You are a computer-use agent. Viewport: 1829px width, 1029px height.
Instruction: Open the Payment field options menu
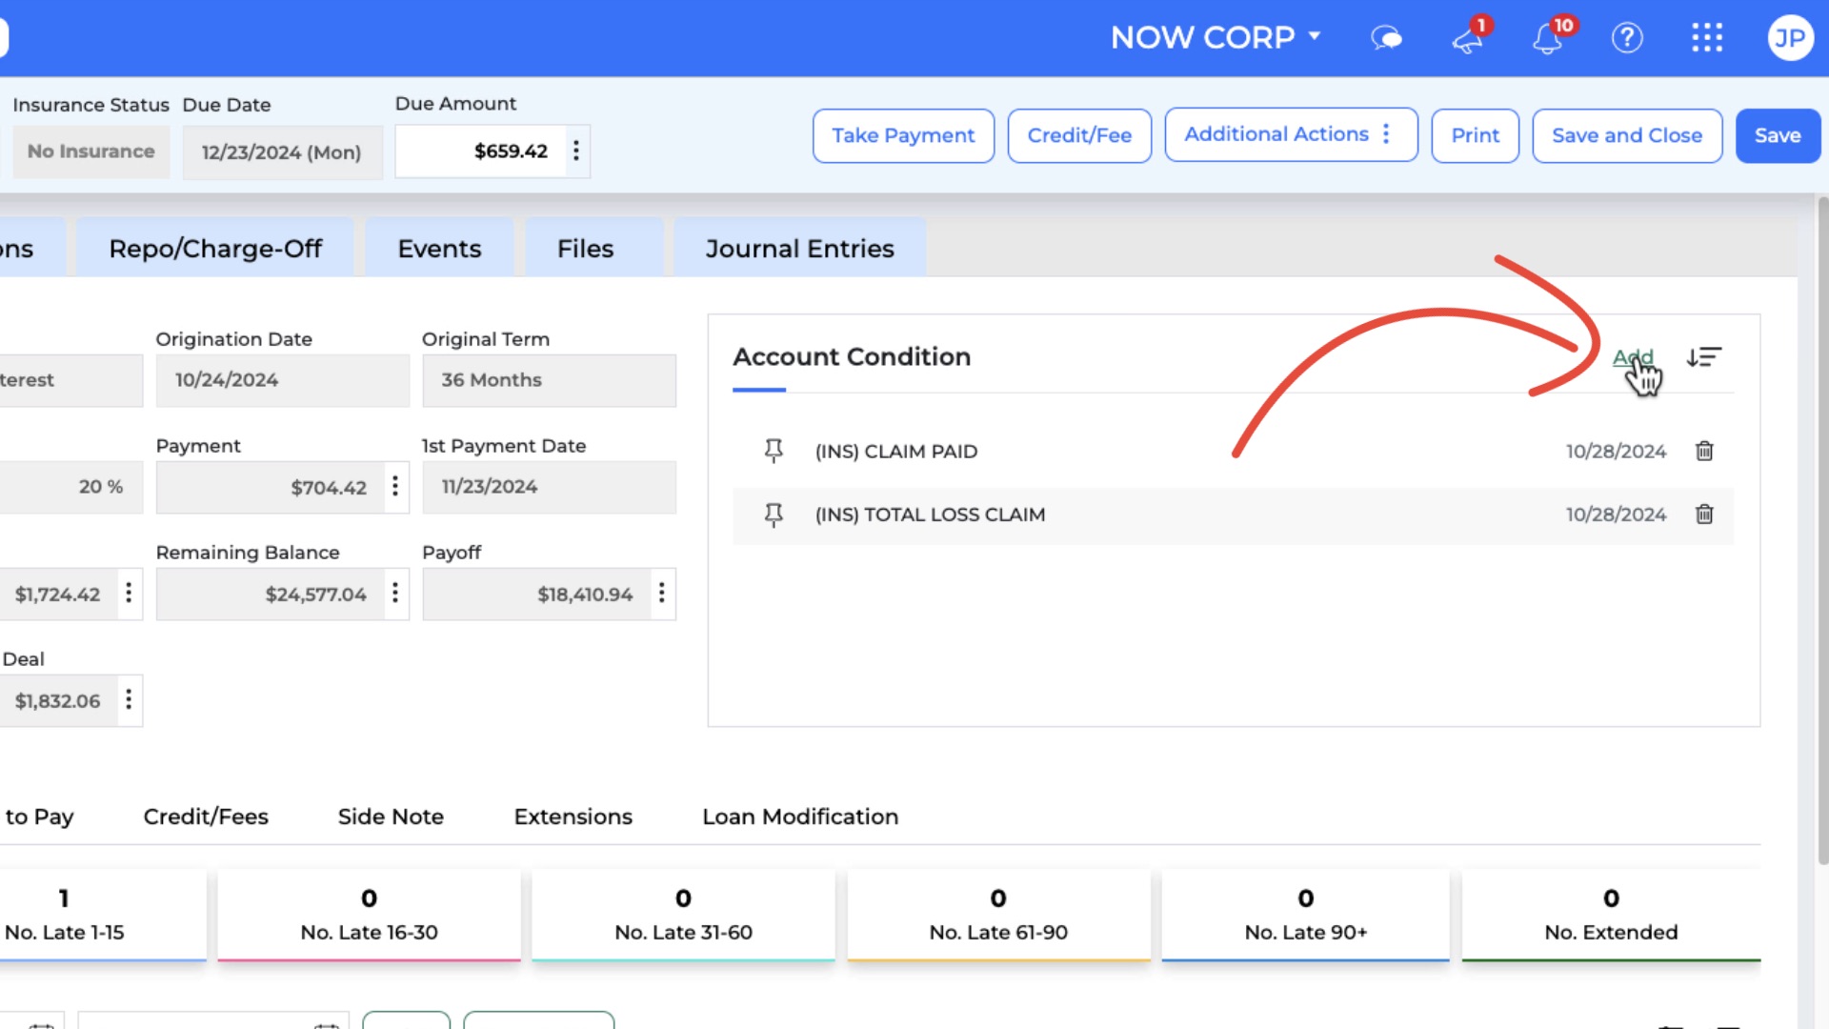[395, 487]
